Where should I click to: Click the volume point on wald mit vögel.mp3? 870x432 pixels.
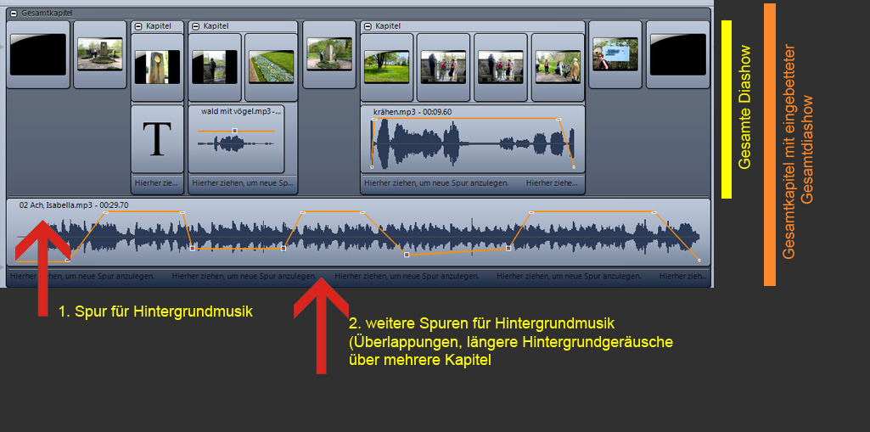tap(234, 131)
